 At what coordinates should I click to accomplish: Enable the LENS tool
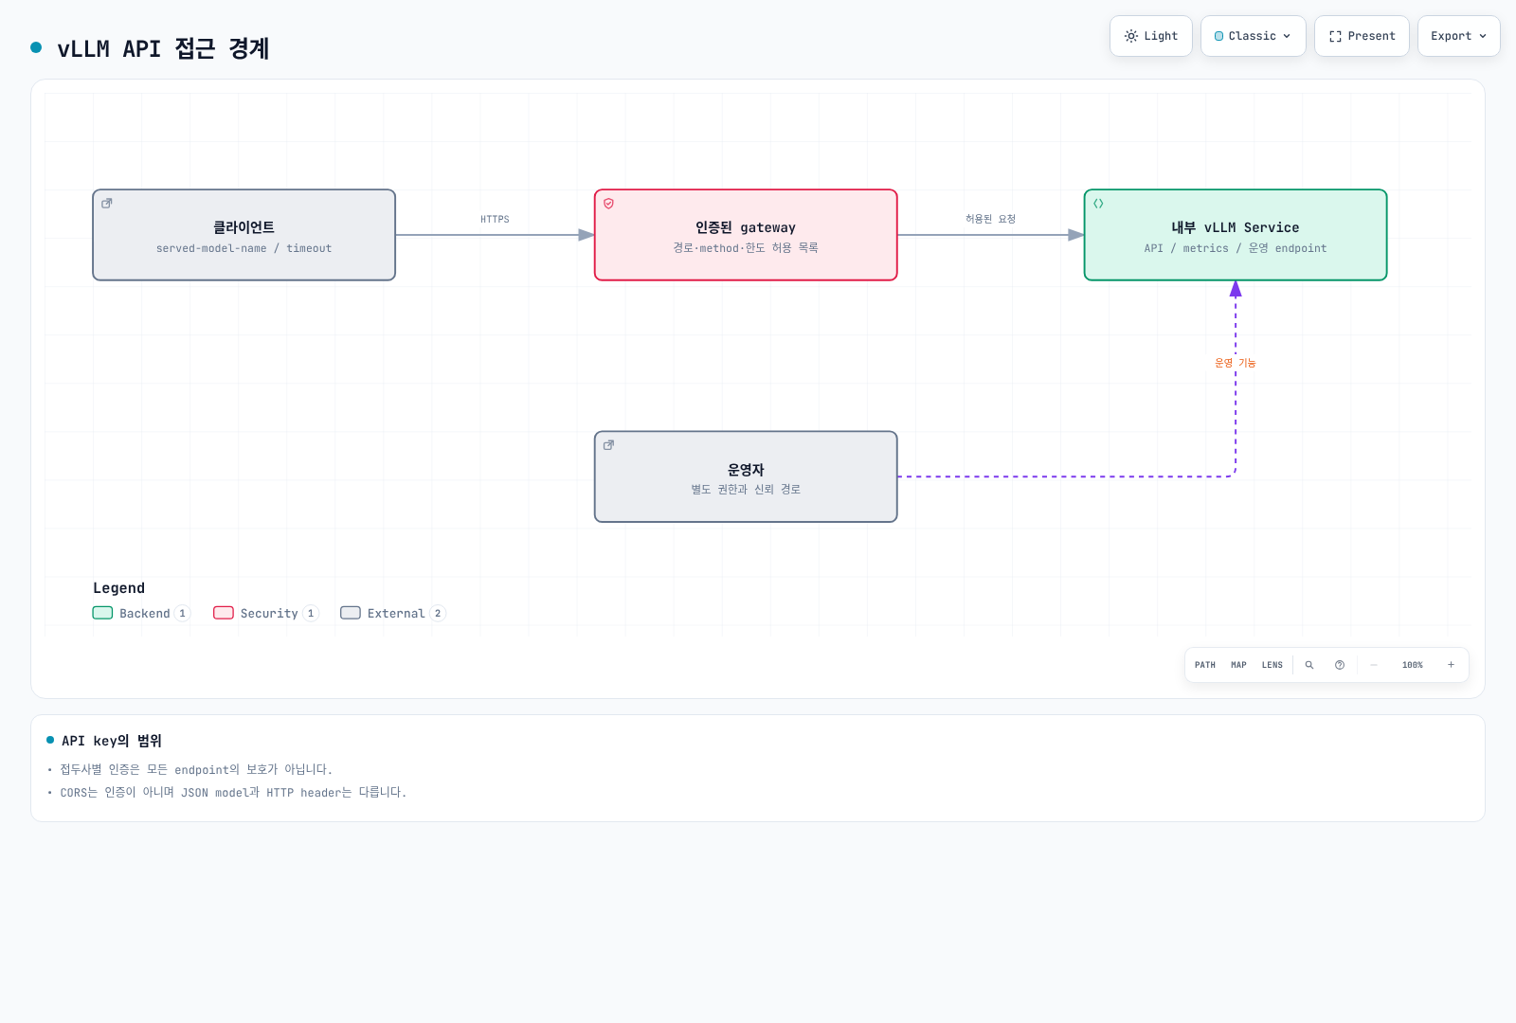coord(1272,665)
